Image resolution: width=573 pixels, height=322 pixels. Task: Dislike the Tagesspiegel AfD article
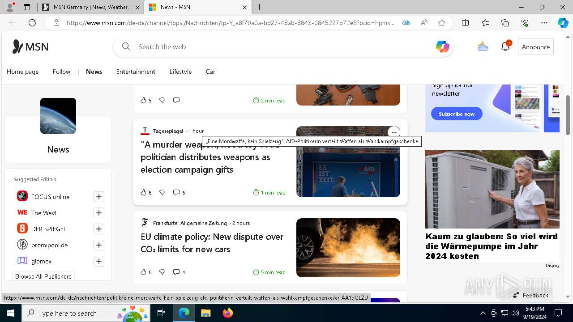tap(162, 192)
